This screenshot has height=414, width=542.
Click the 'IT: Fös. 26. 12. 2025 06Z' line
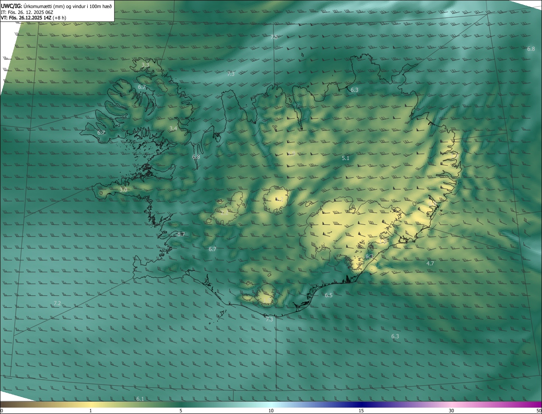[28, 12]
